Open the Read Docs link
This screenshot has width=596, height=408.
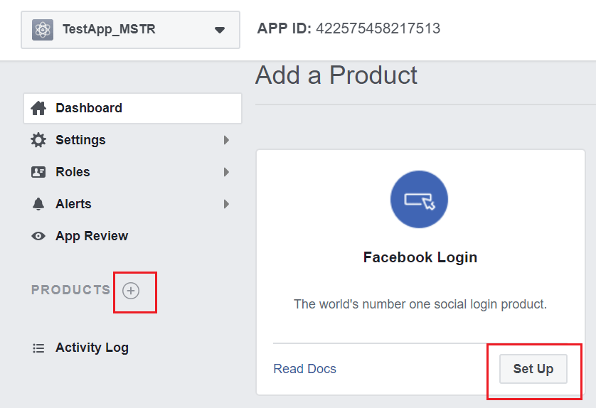(305, 369)
